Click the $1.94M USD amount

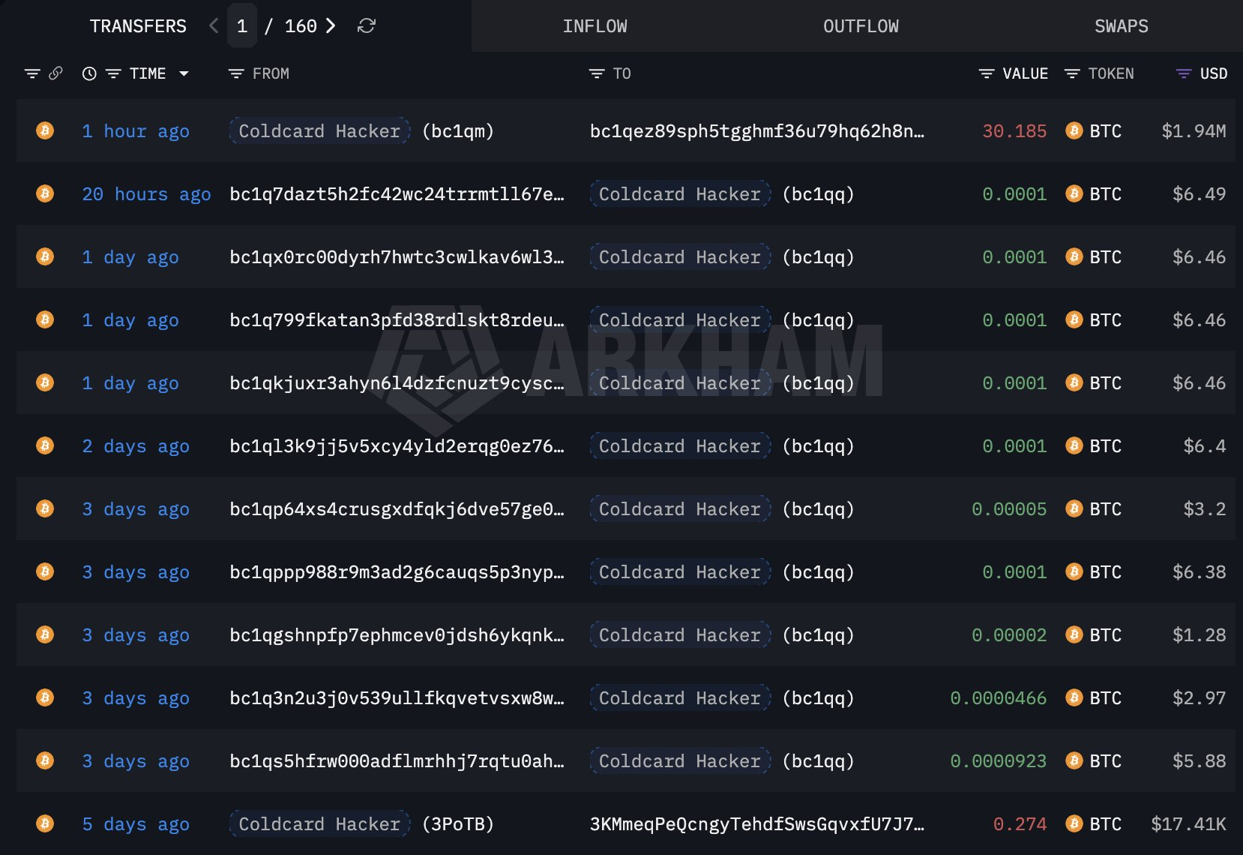coord(1194,131)
